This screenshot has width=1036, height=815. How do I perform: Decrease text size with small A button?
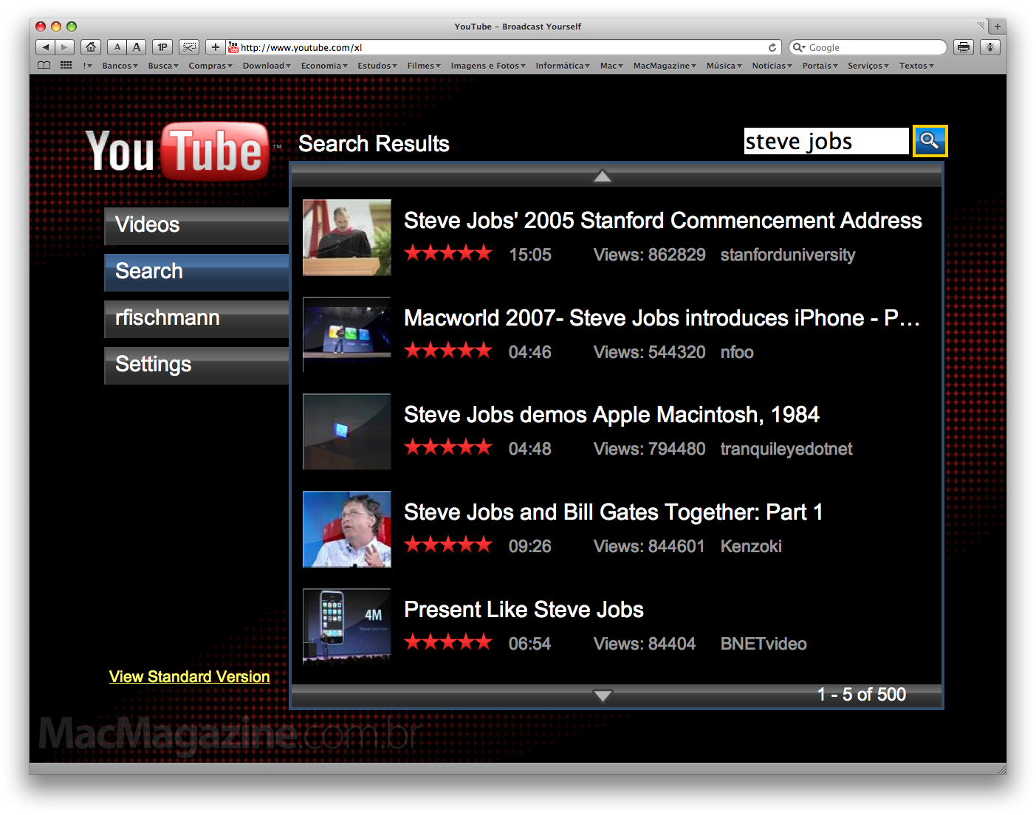(117, 47)
